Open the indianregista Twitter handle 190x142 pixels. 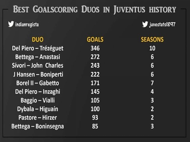point(27,25)
